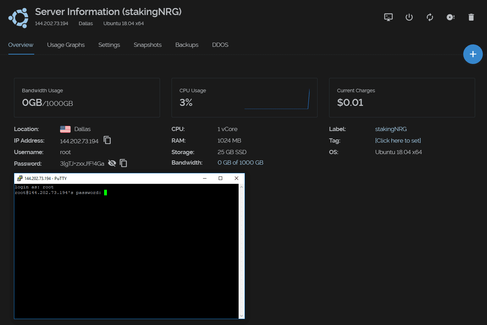
Task: Open the Backups tab
Action: 187,45
